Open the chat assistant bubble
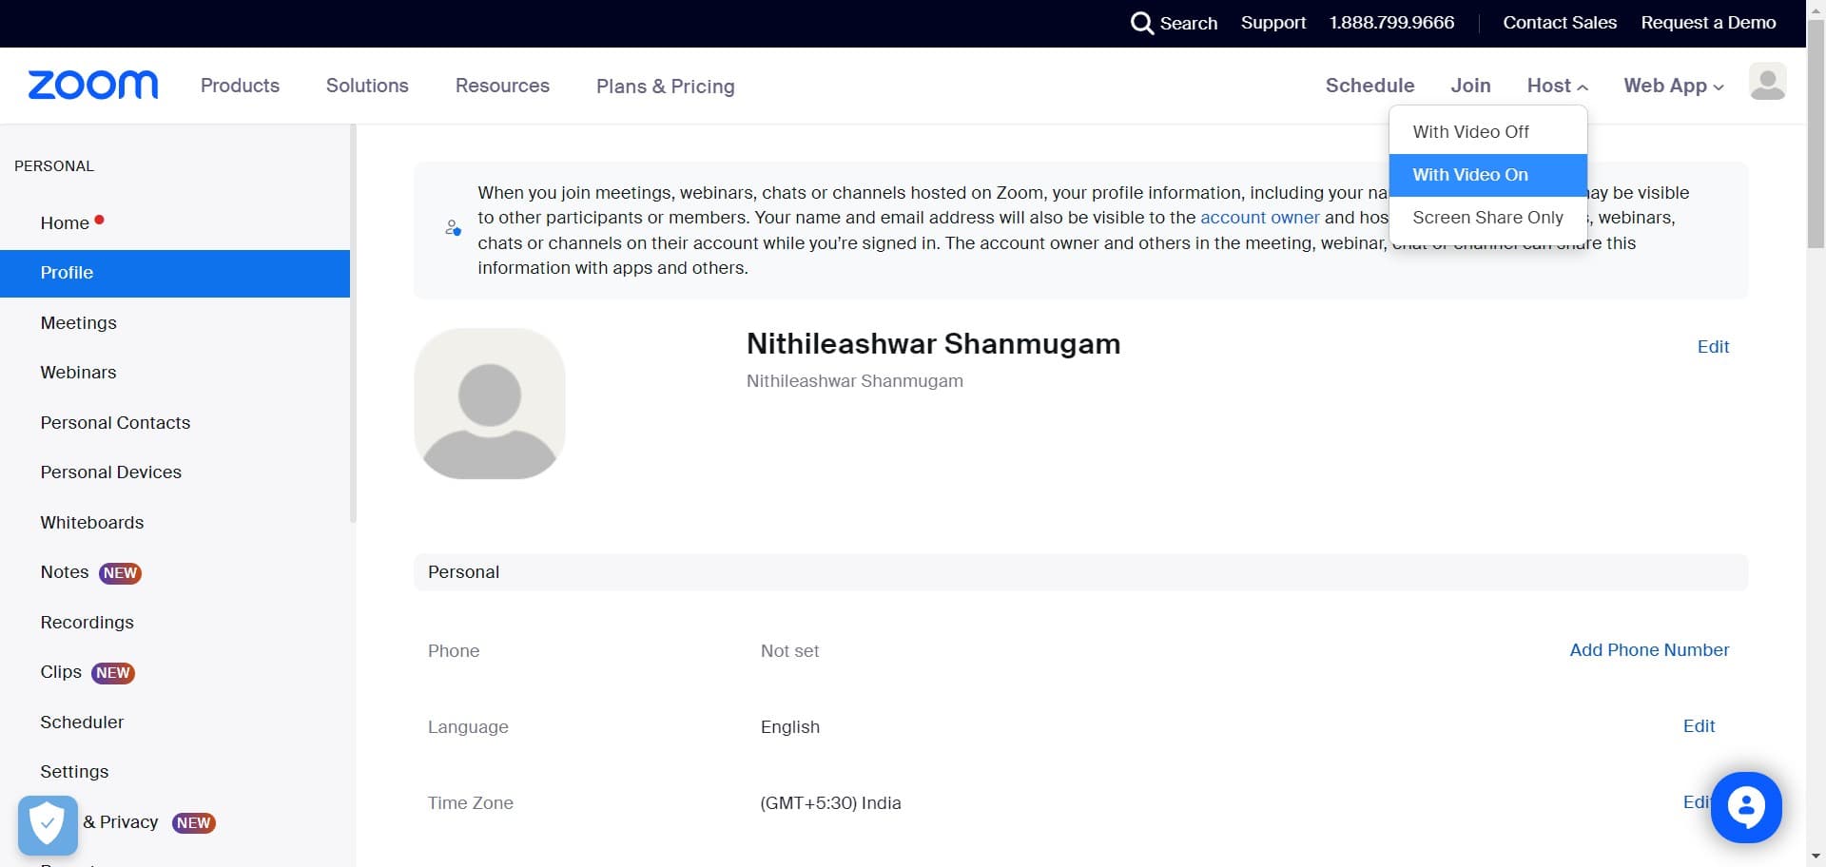The height and width of the screenshot is (867, 1826). point(1745,807)
